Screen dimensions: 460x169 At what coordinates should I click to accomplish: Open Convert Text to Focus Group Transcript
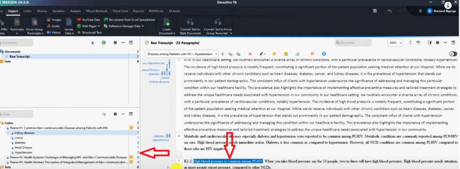point(218,26)
